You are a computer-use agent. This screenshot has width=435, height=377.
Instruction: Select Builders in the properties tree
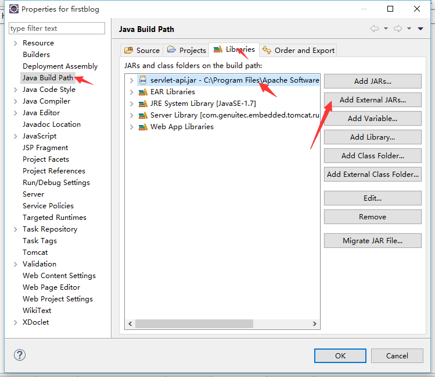(37, 55)
